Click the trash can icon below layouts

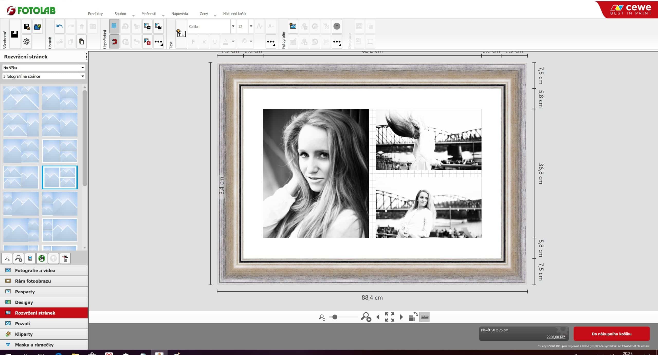(x=65, y=258)
